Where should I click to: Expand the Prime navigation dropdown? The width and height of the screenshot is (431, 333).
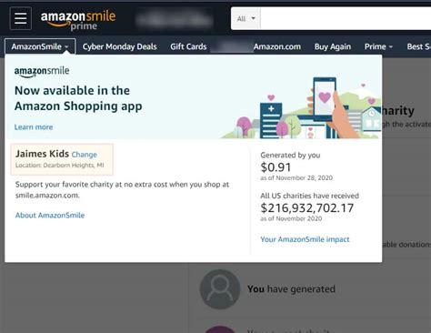(378, 46)
